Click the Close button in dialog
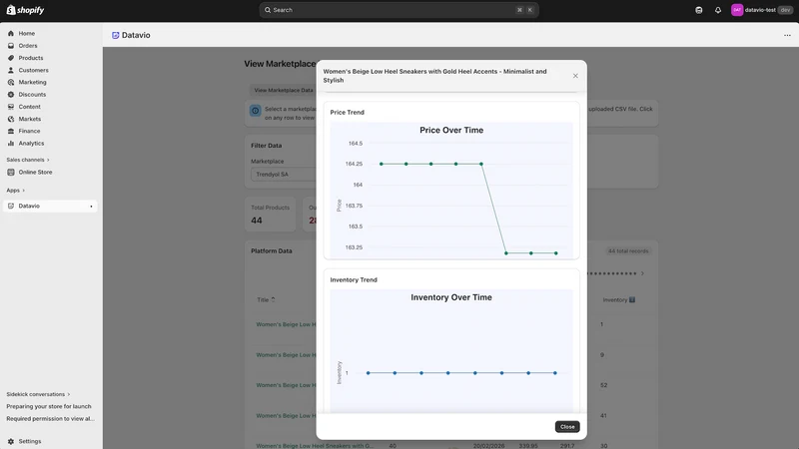The image size is (799, 449). coord(567,427)
